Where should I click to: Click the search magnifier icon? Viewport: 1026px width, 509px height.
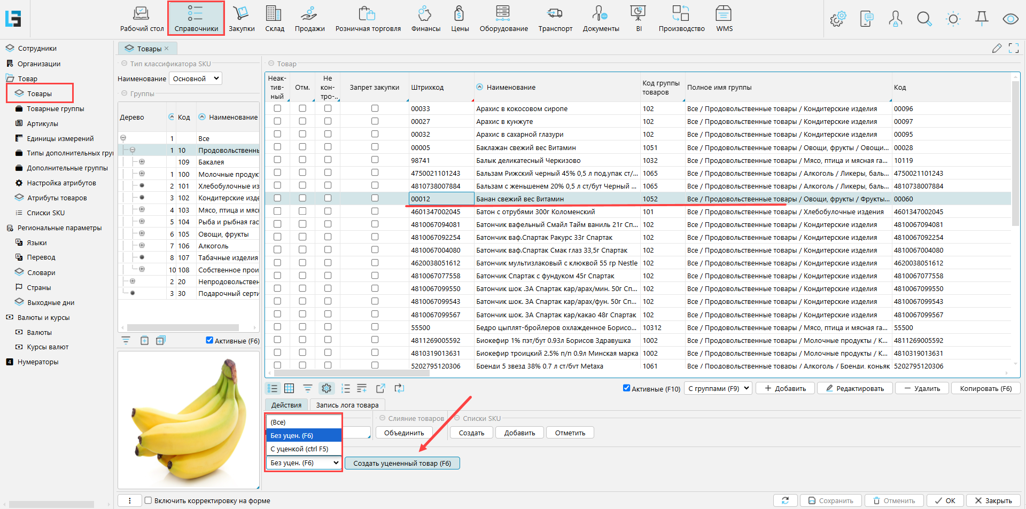click(x=924, y=19)
